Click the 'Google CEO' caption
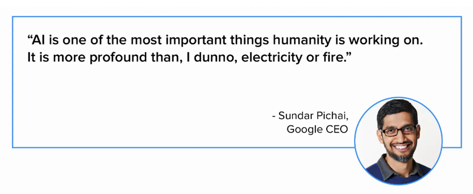473x194 pixels. 317,129
